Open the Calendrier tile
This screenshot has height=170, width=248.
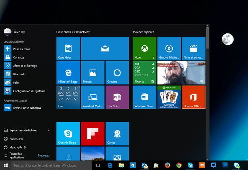(68, 49)
